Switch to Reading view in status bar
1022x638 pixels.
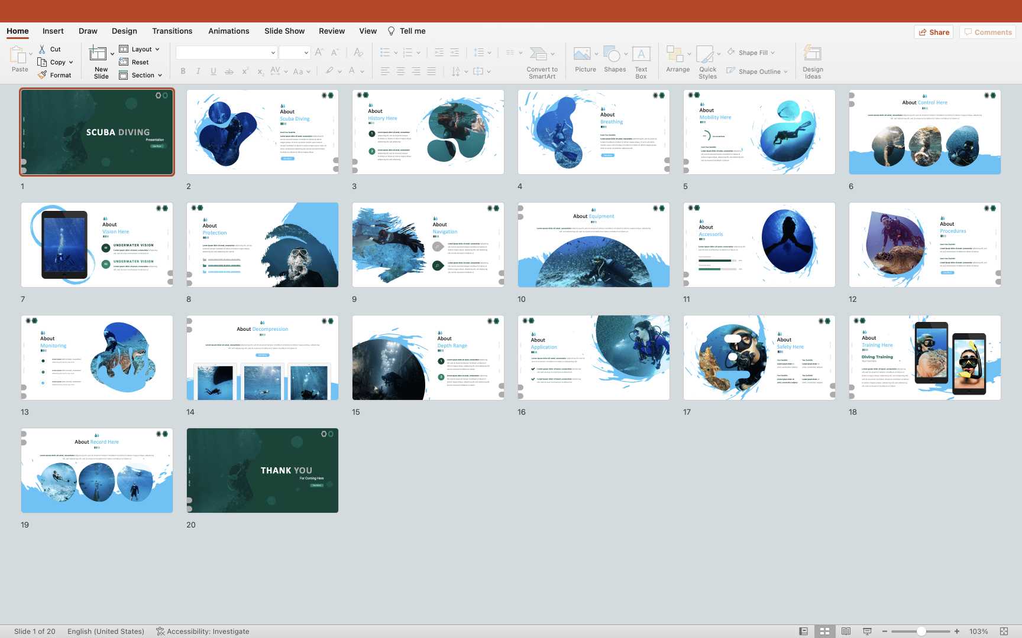[x=846, y=632]
